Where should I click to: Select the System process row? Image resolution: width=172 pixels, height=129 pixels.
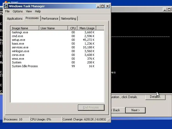pyautogui.click(x=57, y=62)
